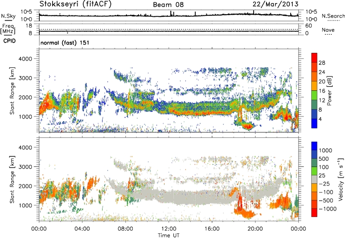The height and width of the screenshot is (238, 345).
Task: Click the 10^5 tick beside N.Sky
Action: click(26, 12)
